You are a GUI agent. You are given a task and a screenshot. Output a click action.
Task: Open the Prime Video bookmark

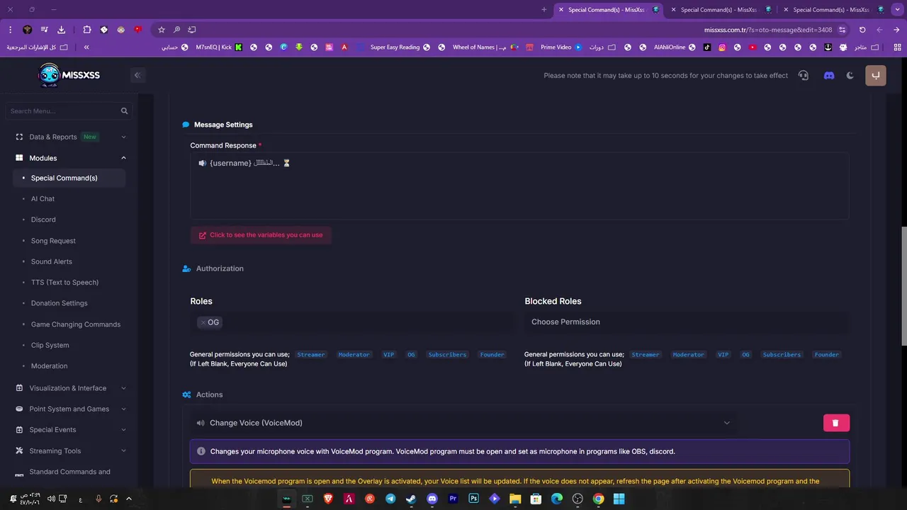pos(560,47)
